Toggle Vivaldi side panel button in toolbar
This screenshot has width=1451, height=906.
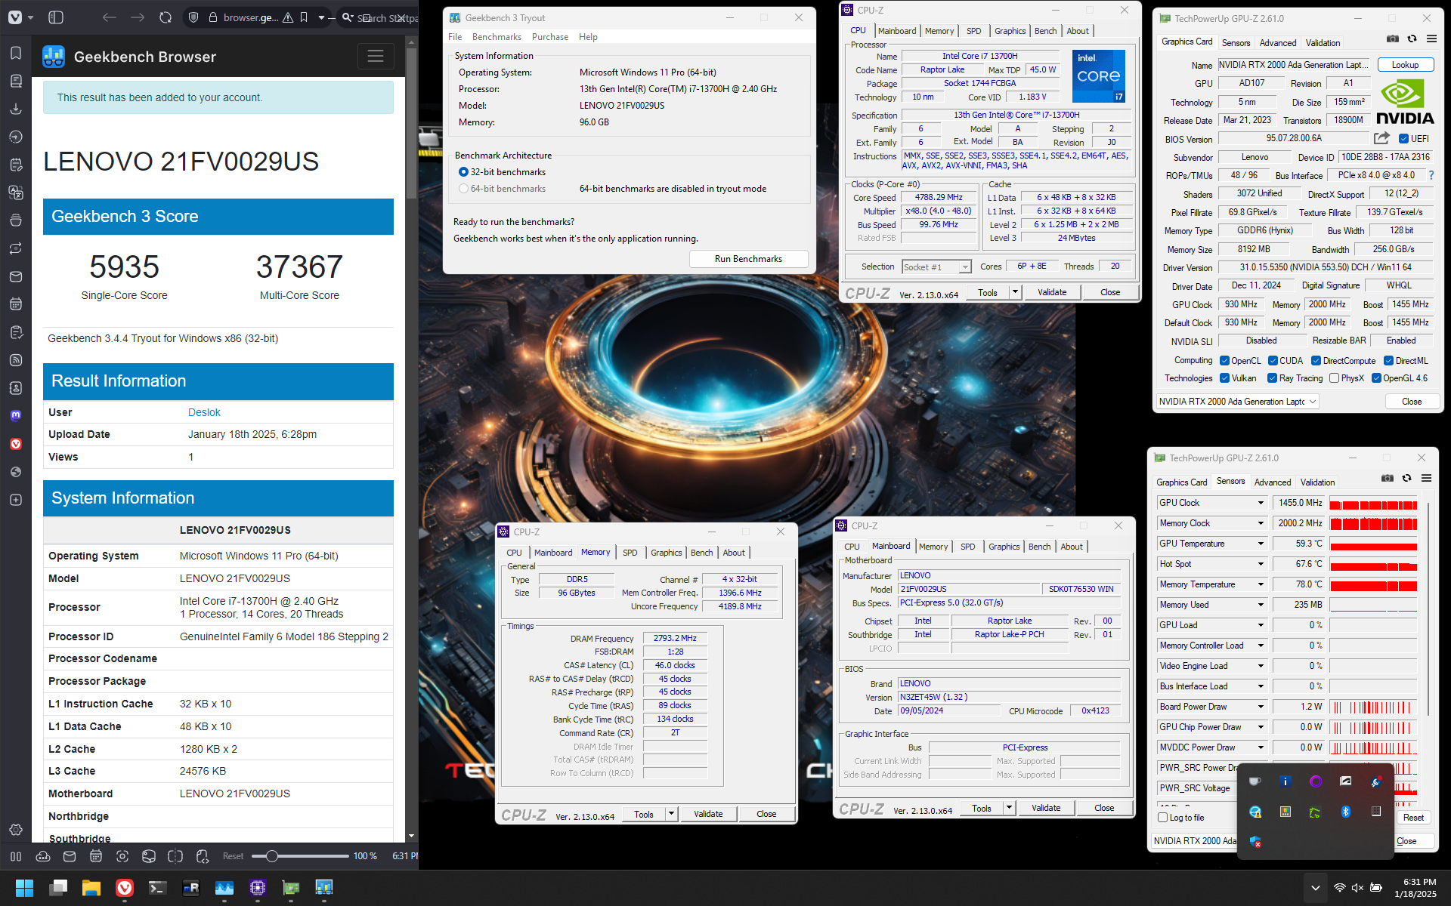tap(56, 17)
